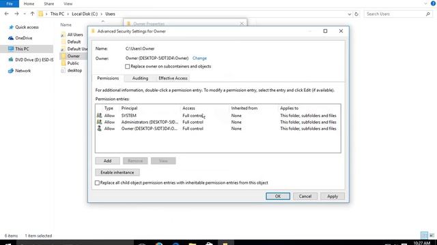The width and height of the screenshot is (437, 245).
Task: Close the Advanced Security Settings dialog
Action: [341, 31]
